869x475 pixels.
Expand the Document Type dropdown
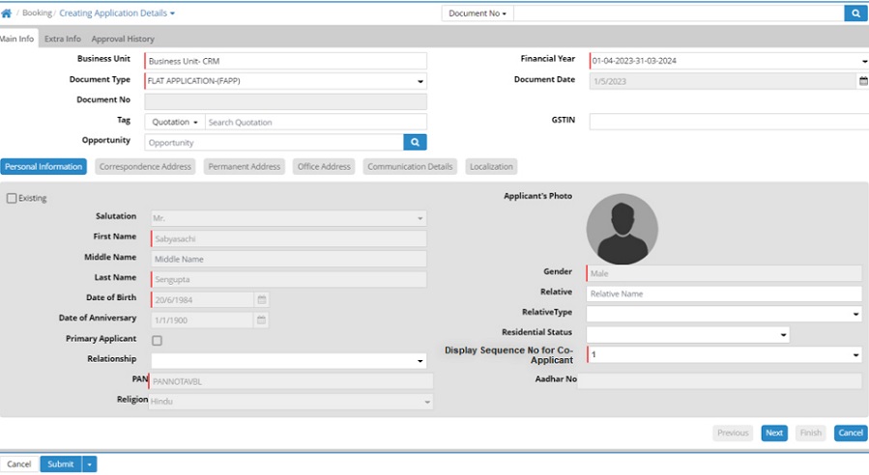click(420, 82)
